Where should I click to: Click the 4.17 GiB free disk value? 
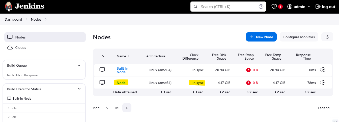(224, 83)
